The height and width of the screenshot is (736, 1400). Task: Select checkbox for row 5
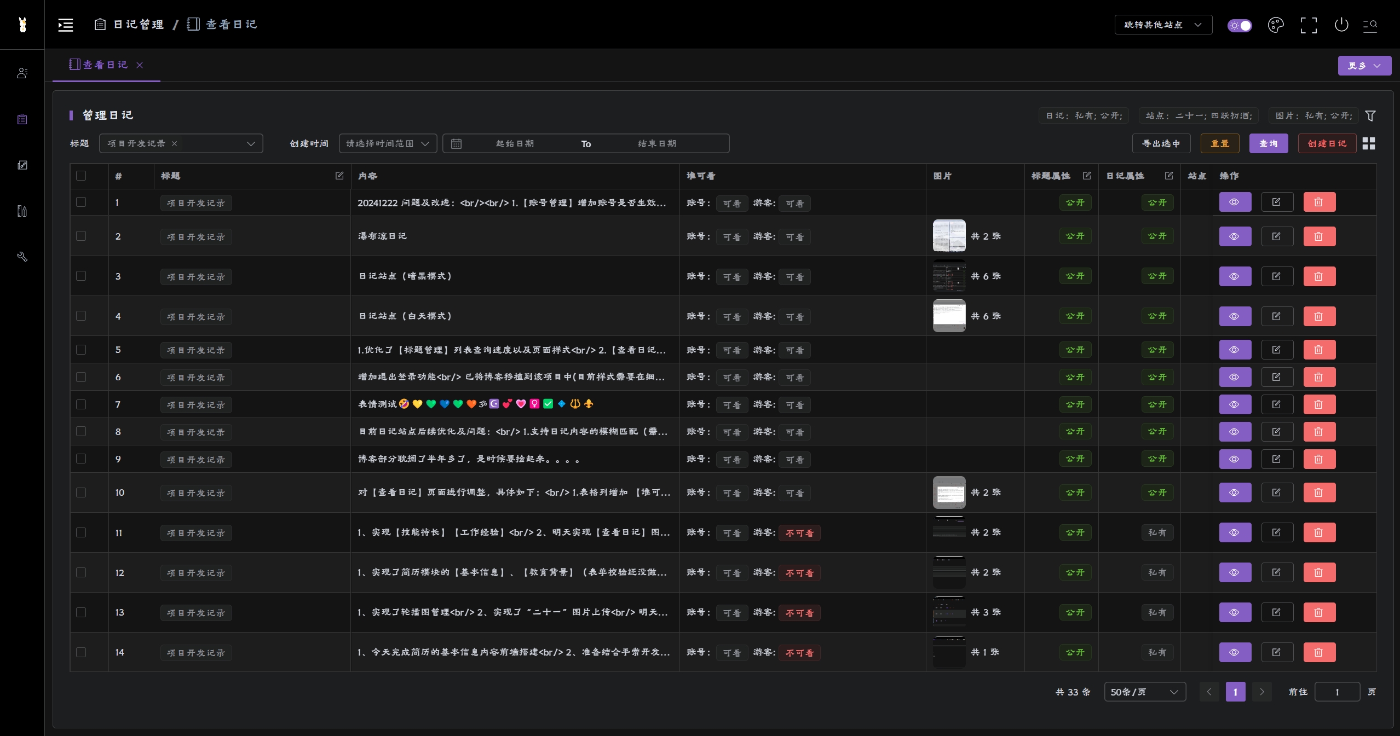point(81,350)
